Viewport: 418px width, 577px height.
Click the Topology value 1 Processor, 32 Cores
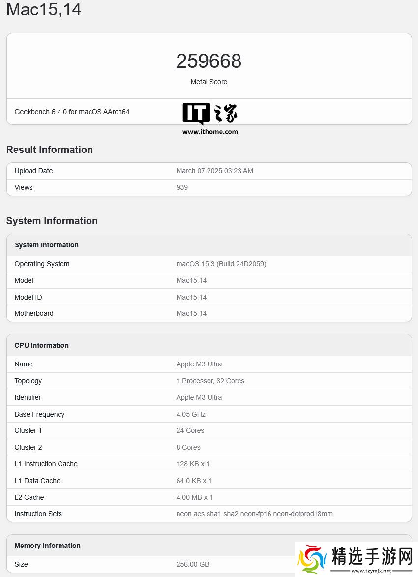coord(210,381)
